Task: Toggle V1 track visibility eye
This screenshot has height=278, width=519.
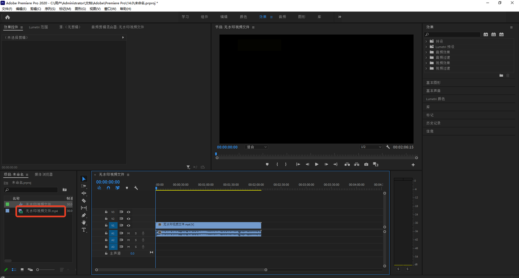Action: (128, 225)
